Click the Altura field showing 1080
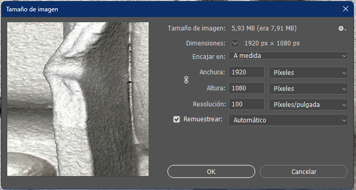This screenshot has height=190, width=356. (x=247, y=88)
